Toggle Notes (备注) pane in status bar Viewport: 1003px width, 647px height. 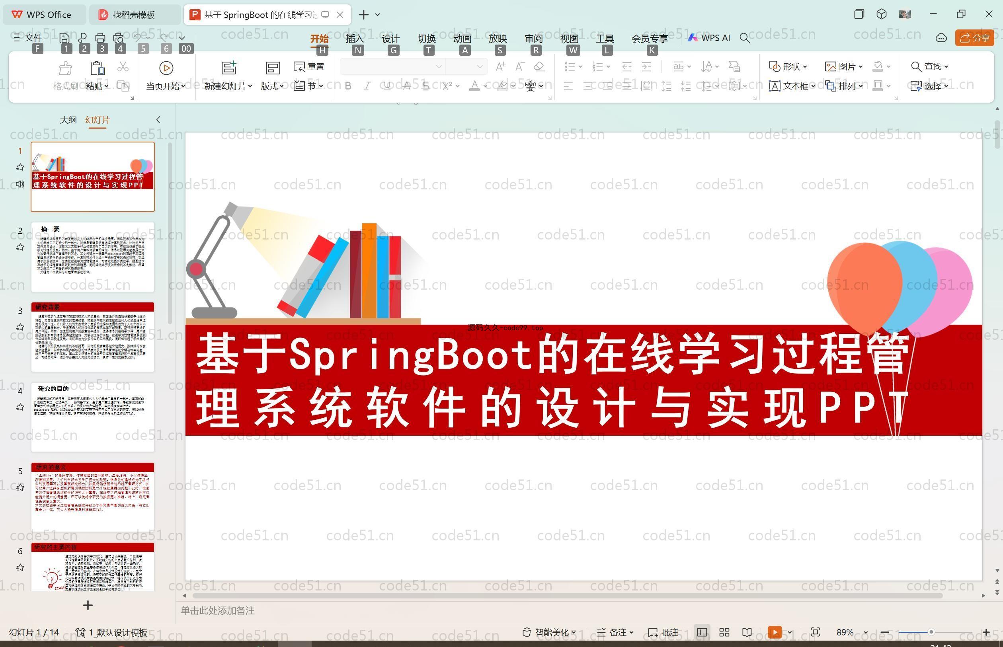coord(616,632)
